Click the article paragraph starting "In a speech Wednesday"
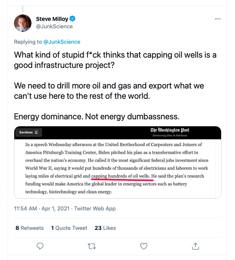Image resolution: width=235 pixels, height=260 pixels. click(x=117, y=145)
